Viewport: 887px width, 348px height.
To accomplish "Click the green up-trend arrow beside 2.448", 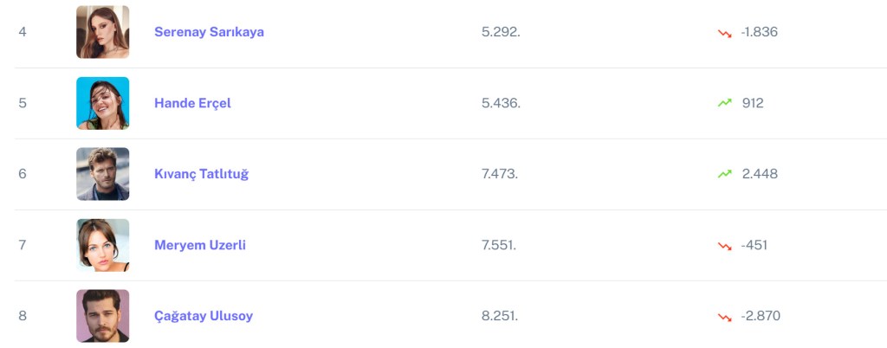I will coord(724,174).
